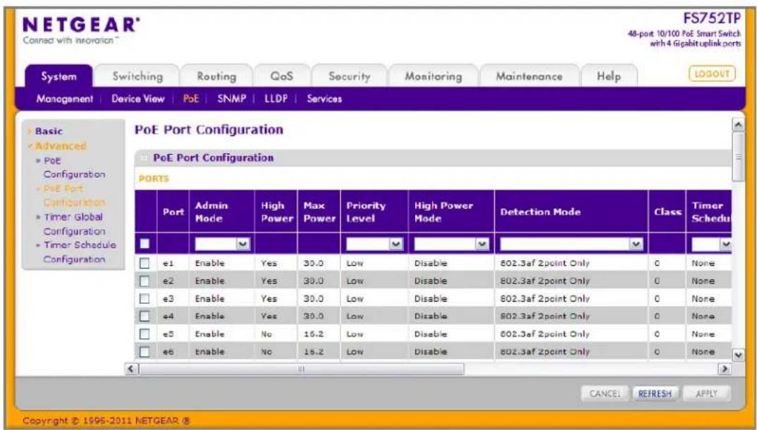Open the LLDP submenu
Viewport: 757px width, 430px height.
[x=276, y=99]
